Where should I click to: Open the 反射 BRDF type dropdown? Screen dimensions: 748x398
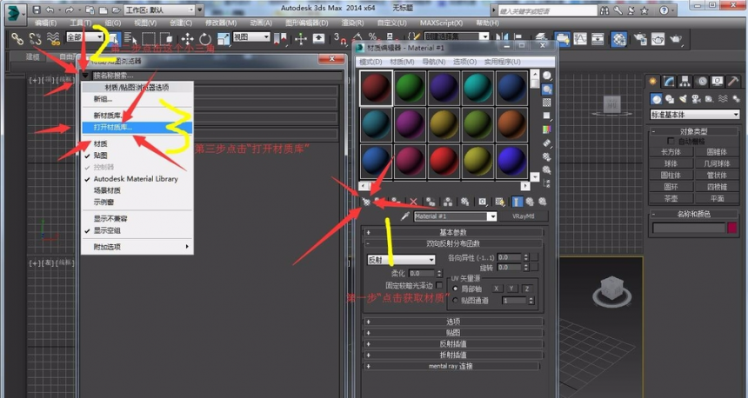401,260
